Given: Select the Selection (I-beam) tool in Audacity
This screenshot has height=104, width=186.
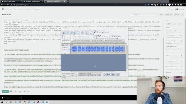Looking at the screenshot, I should click(x=91, y=32).
